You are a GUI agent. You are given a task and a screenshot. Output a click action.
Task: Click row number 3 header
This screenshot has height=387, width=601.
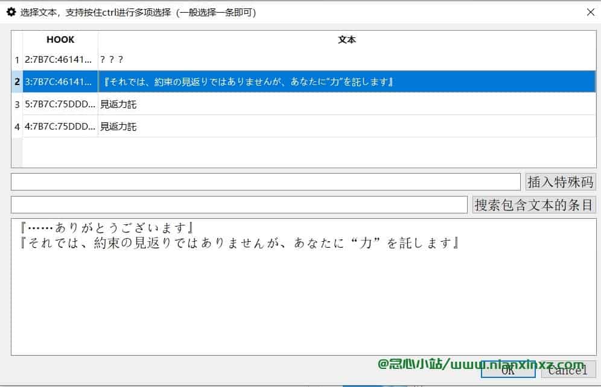[17, 104]
